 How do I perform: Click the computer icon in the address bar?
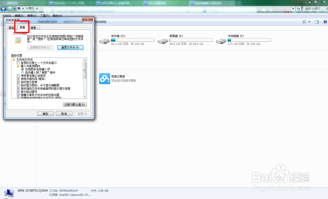point(19,9)
